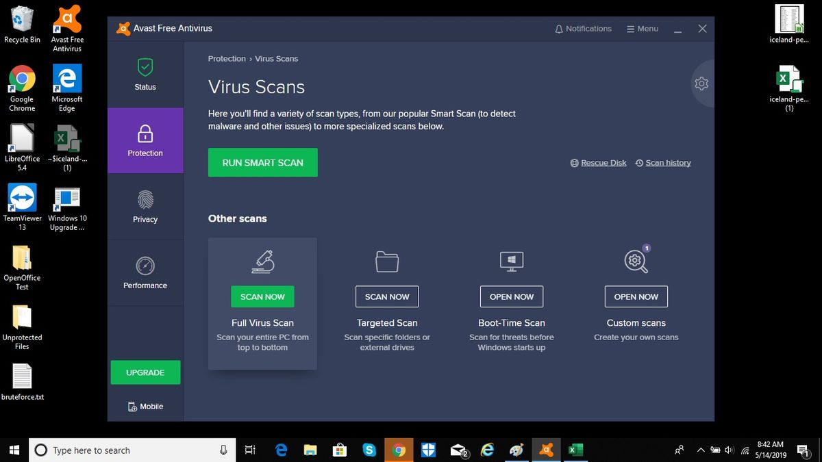Open the Mobile section in sidebar
Screen dimensions: 822x462
[145, 406]
